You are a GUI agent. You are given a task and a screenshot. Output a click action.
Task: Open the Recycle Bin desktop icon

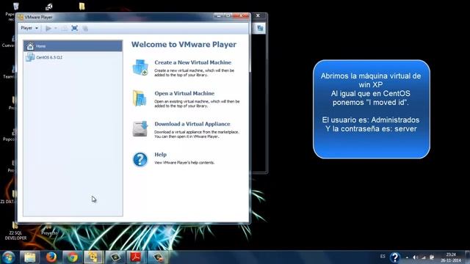tap(15, 7)
